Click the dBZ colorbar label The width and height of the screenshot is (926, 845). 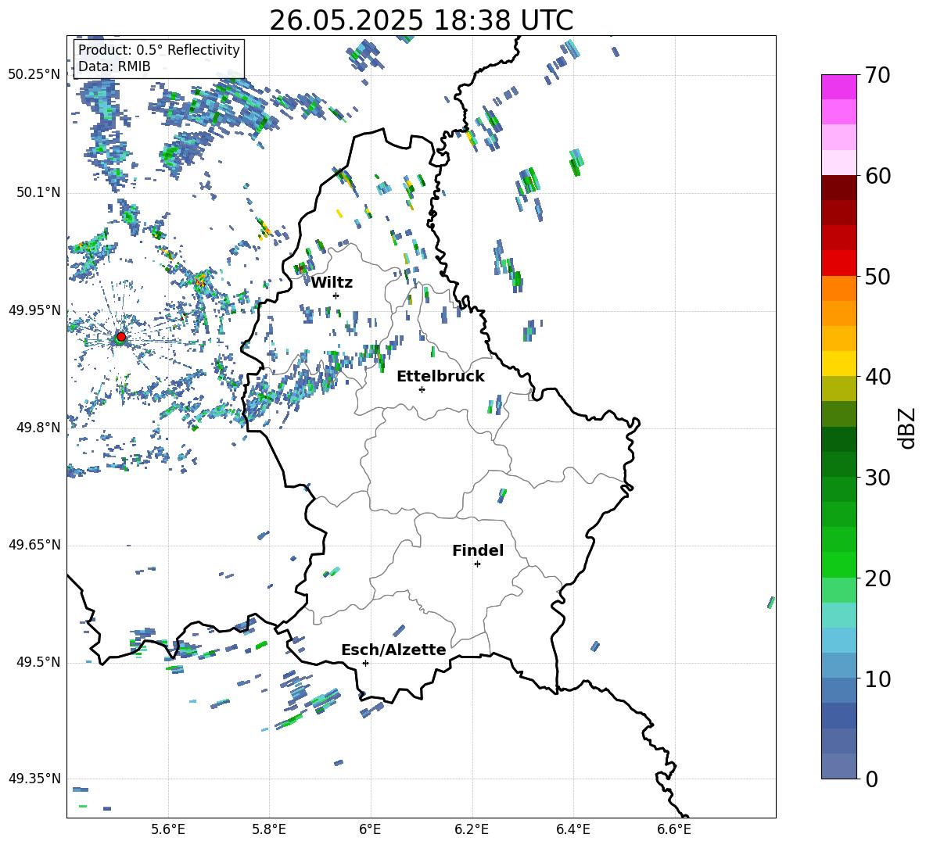pos(906,428)
